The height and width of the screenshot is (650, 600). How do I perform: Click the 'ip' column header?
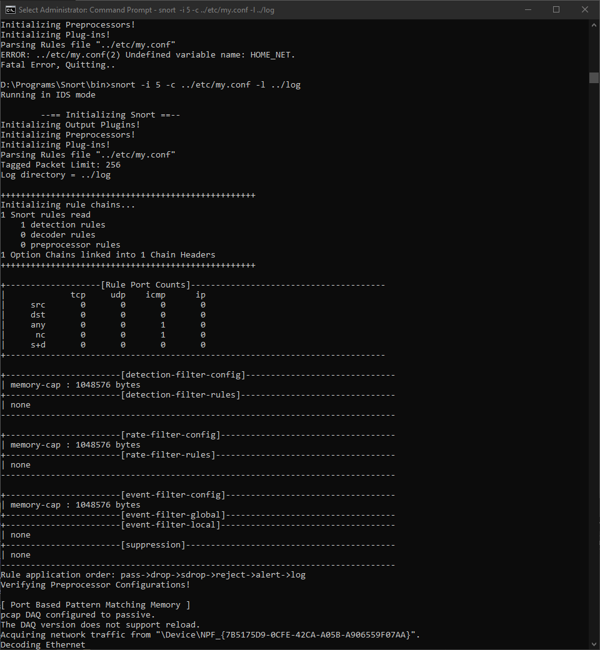201,295
